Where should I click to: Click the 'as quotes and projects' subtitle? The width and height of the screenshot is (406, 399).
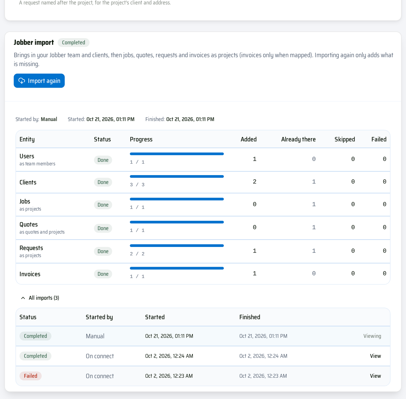click(42, 232)
